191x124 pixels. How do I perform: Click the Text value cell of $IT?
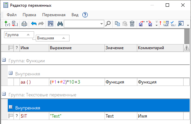121,116
